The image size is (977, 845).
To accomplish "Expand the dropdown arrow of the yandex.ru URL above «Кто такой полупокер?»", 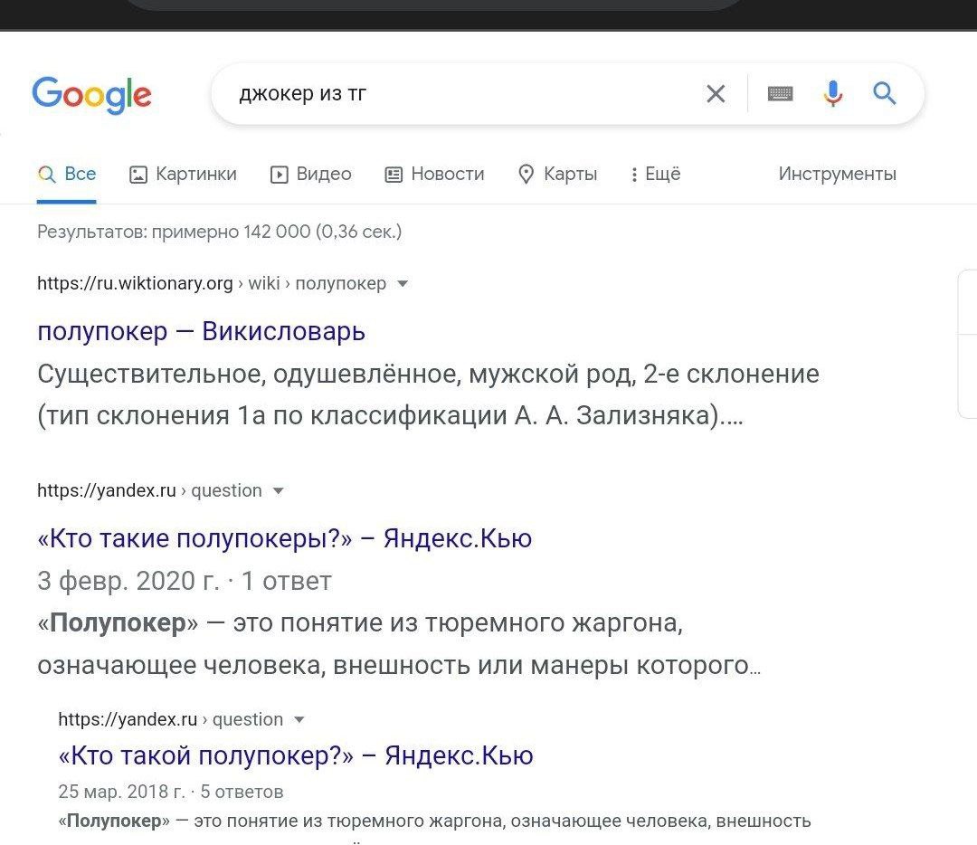I will [299, 720].
